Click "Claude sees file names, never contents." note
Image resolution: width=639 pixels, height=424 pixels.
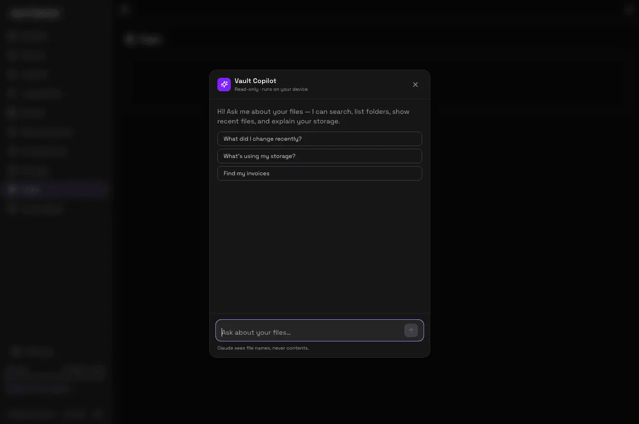(x=263, y=348)
